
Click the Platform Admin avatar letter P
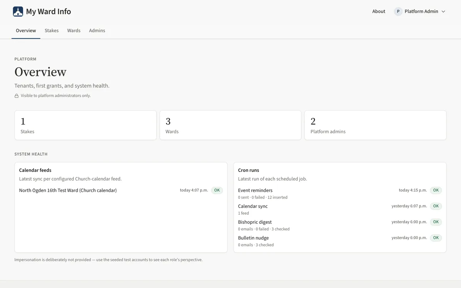pos(398,12)
